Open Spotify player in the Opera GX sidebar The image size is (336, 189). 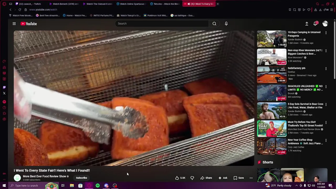tap(4, 102)
